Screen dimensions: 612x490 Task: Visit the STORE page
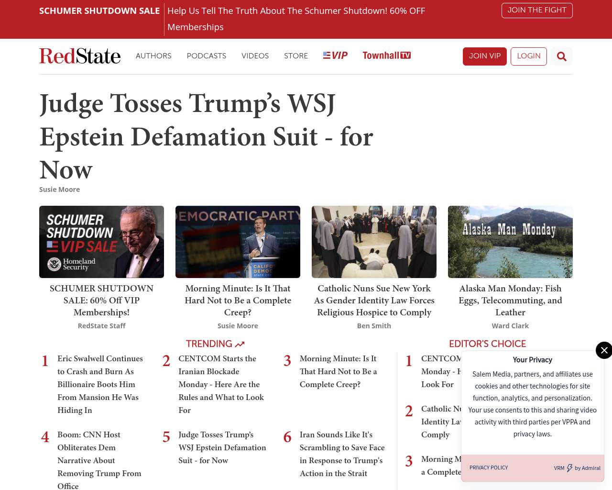tap(296, 56)
